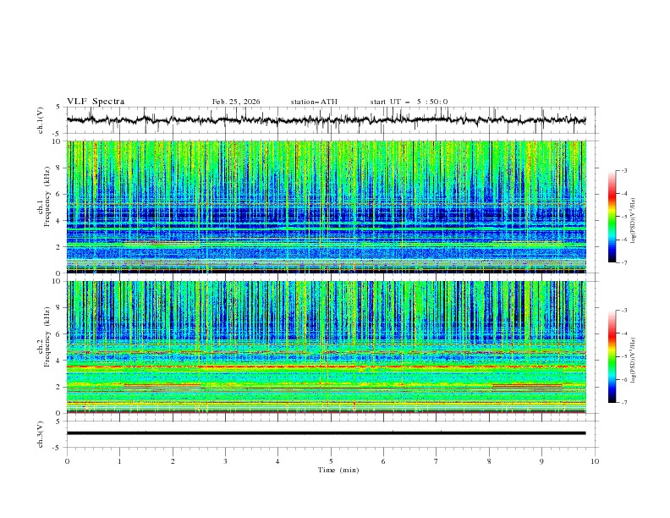670x518 pixels.
Task: Click Time axis tick label "2"
Action: 173,461
